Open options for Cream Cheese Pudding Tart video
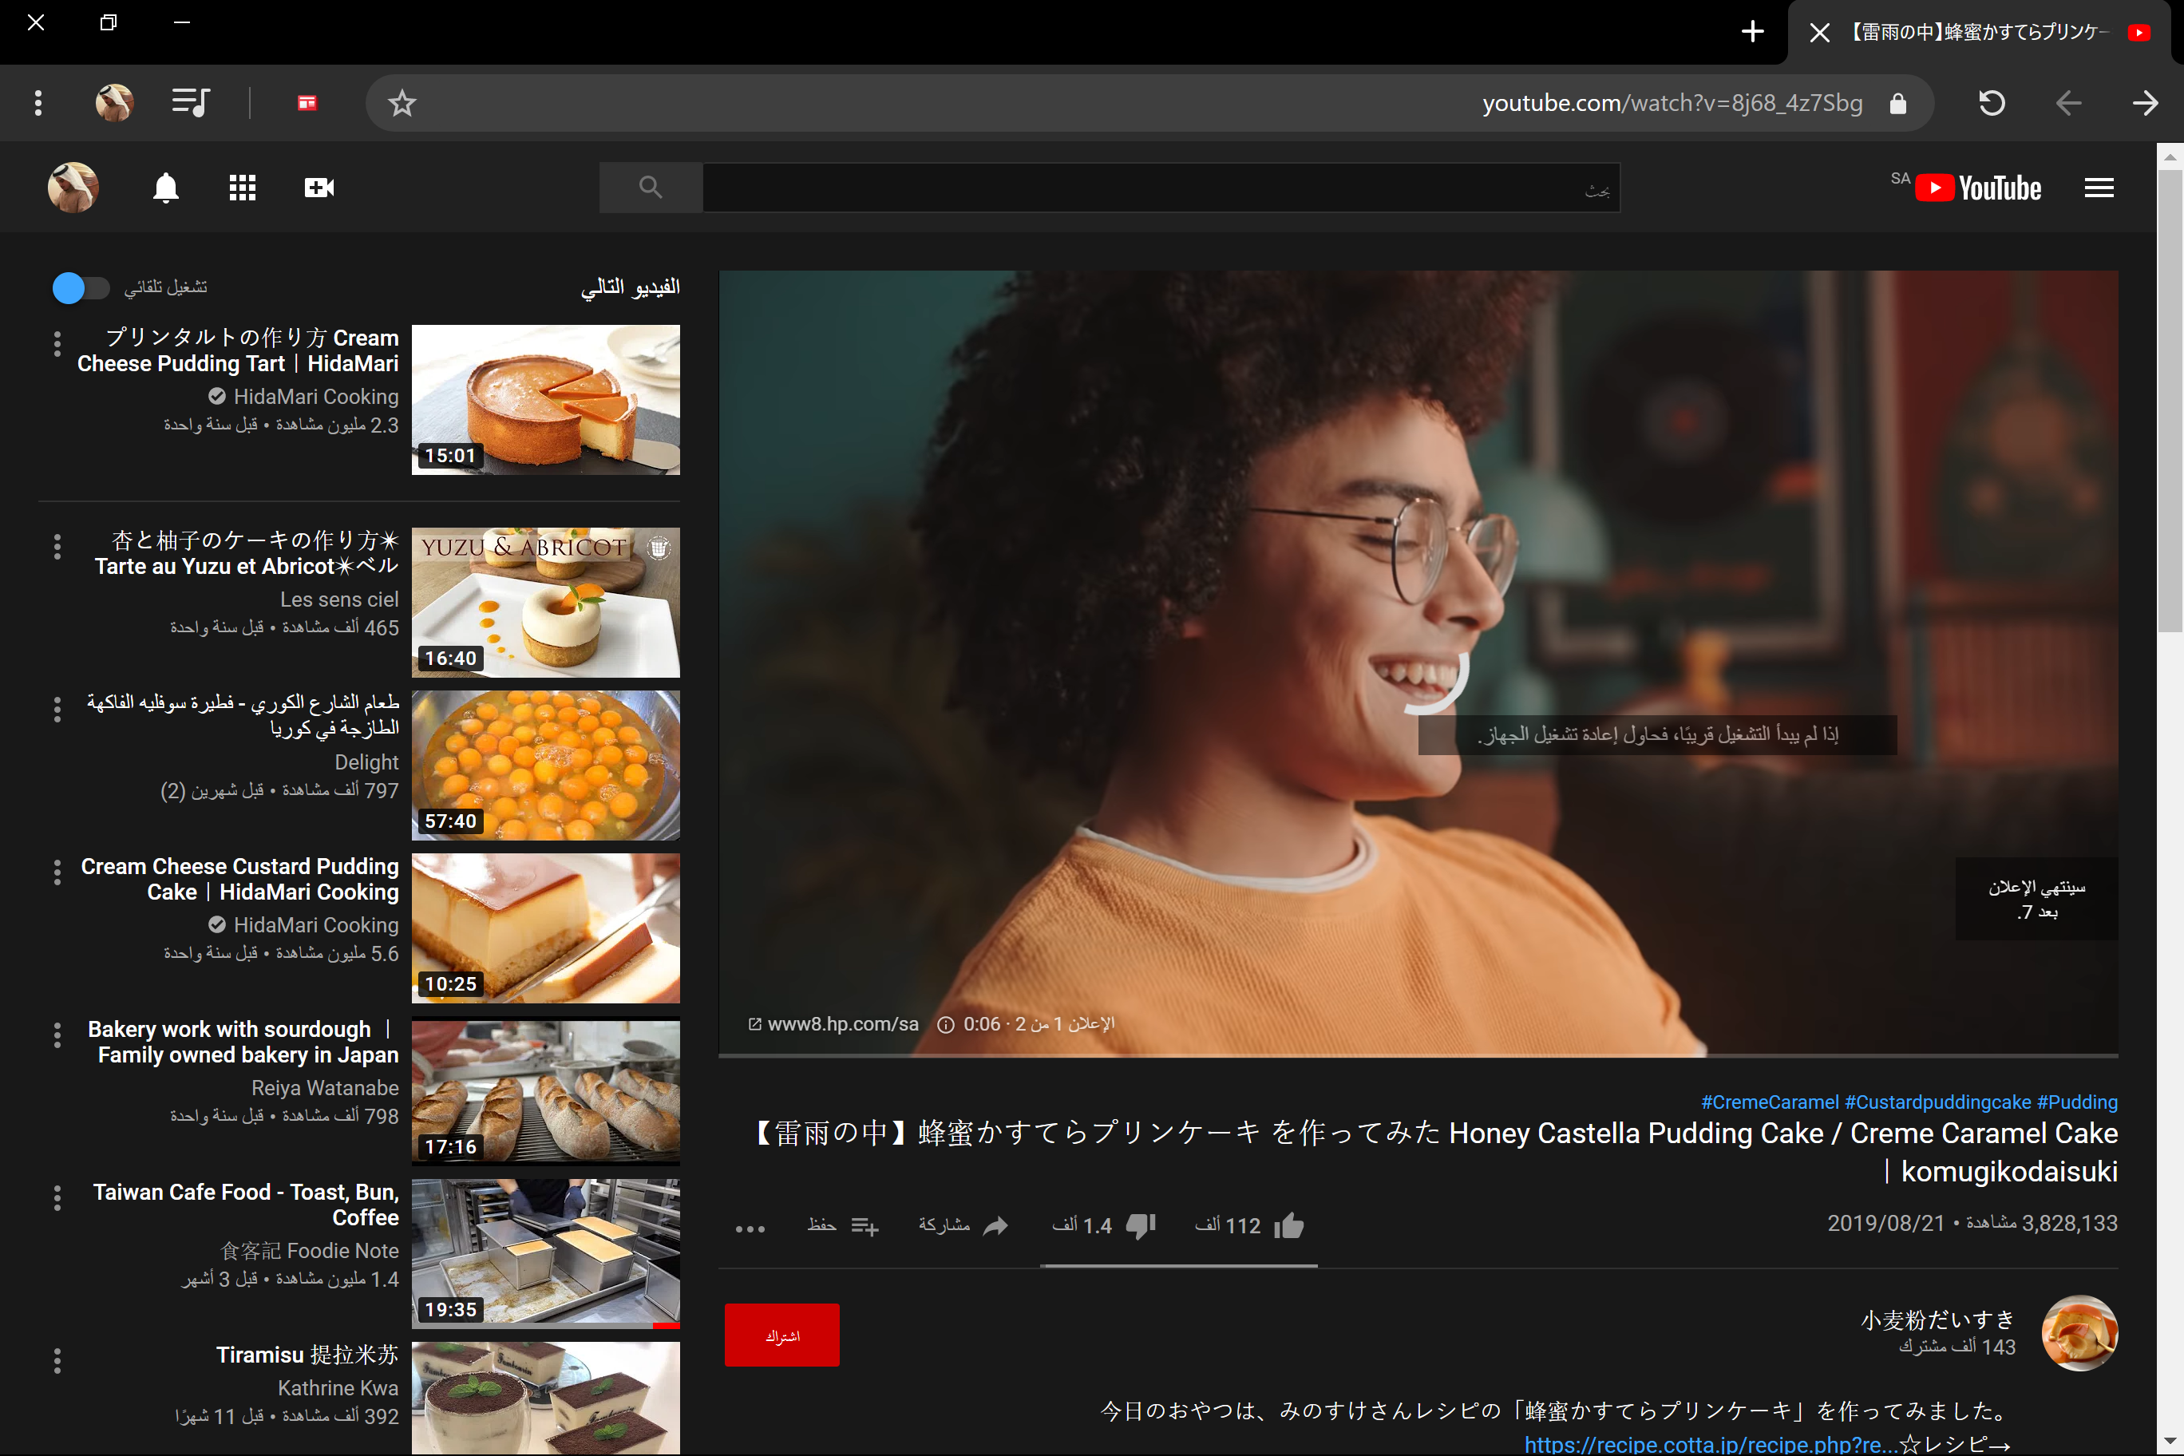 click(57, 343)
